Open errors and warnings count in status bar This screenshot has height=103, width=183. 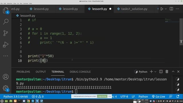pos(38,97)
